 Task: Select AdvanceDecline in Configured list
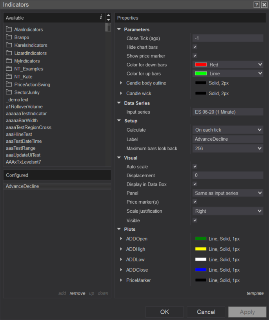(x=22, y=186)
